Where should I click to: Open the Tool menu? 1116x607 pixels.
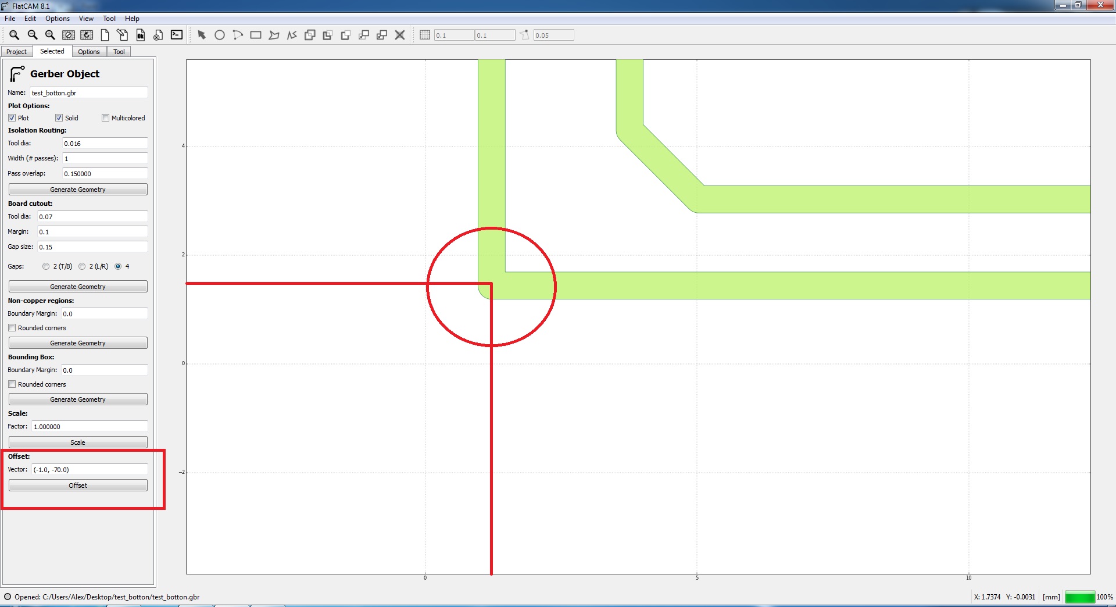(x=109, y=19)
